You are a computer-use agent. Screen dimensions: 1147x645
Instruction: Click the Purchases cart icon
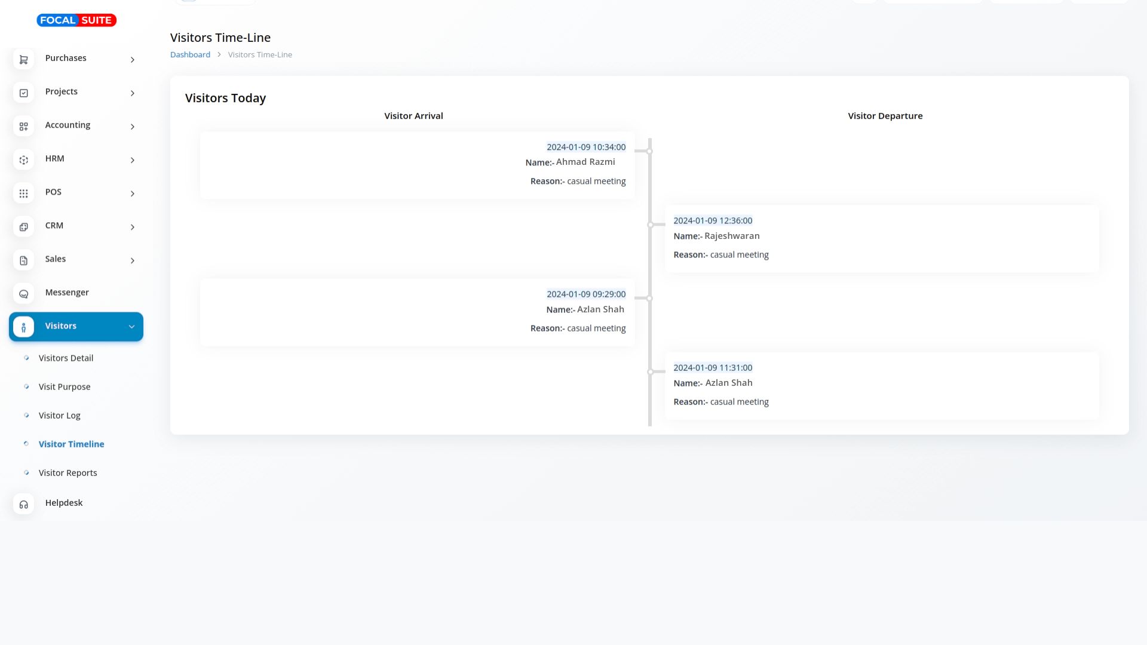point(24,60)
